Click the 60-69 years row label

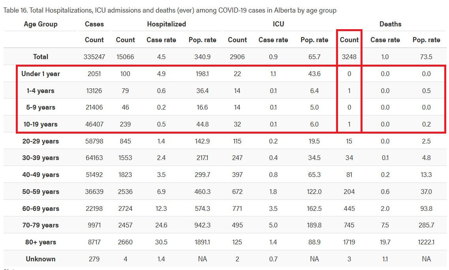click(41, 209)
